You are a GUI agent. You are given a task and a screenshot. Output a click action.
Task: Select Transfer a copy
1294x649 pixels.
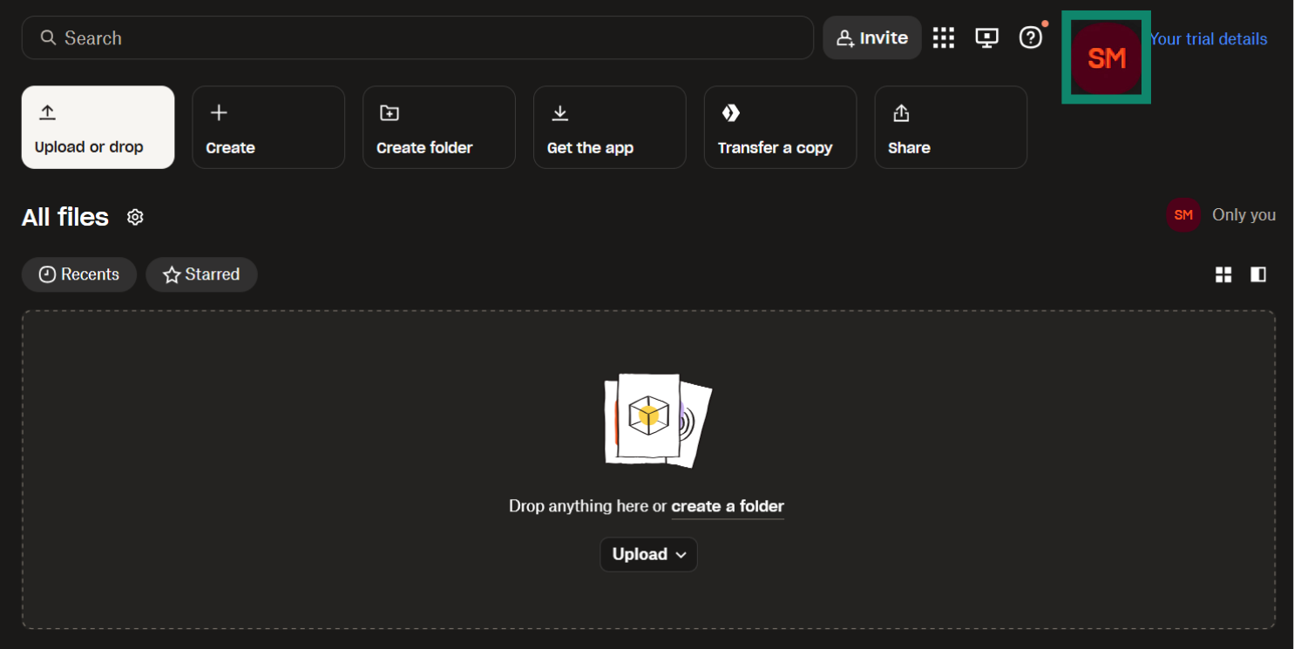tap(779, 127)
